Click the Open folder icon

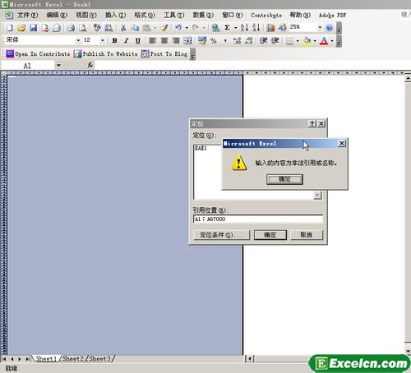(x=21, y=28)
